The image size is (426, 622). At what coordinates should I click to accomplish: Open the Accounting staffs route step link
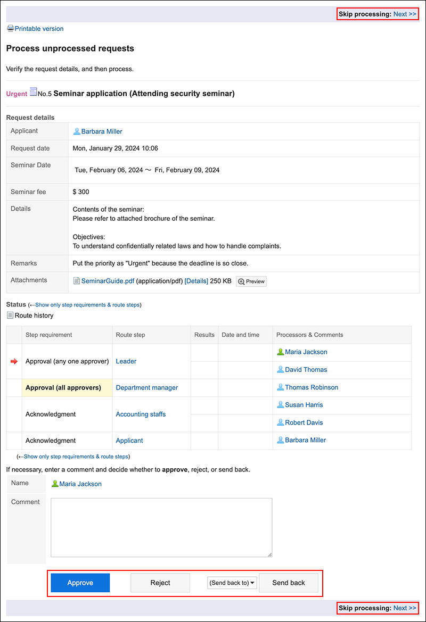[x=141, y=414]
